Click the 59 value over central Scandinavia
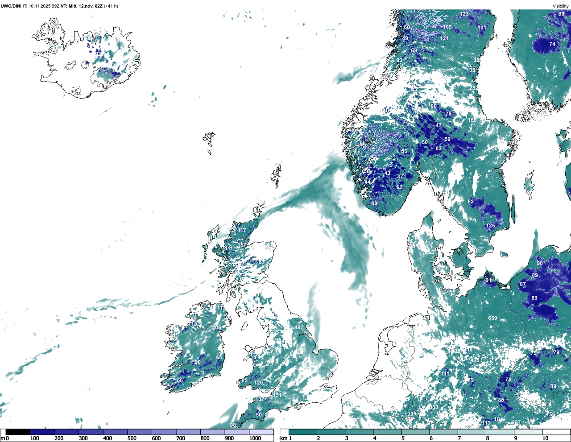Viewport: 571px width, 442px height. click(447, 139)
